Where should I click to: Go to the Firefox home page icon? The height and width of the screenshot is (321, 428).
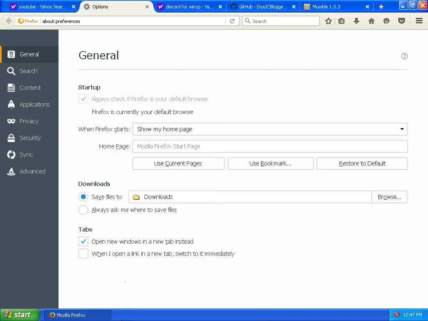tap(372, 21)
